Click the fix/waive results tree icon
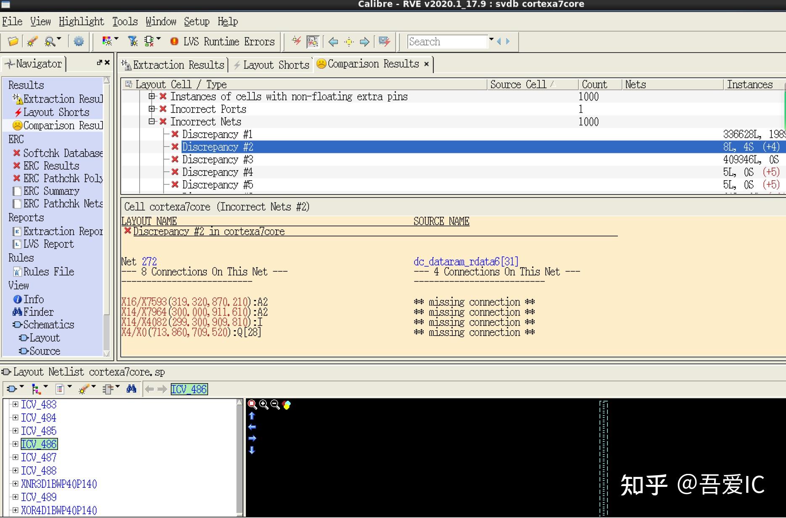The image size is (786, 518). 149,41
